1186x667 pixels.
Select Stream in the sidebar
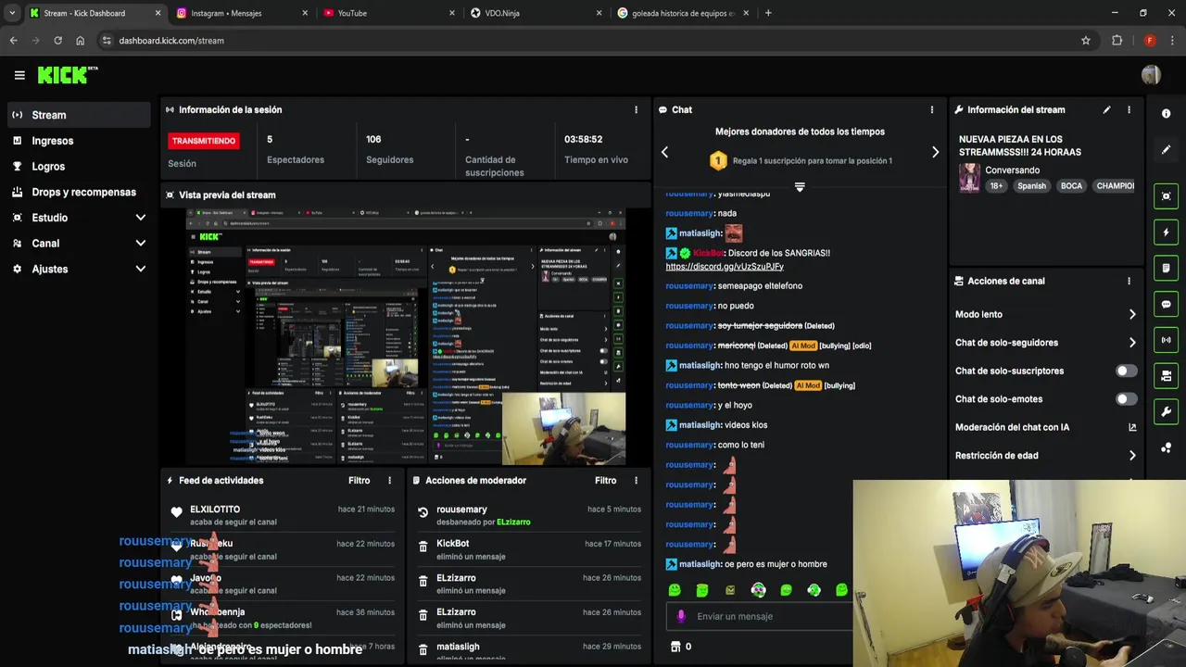(79, 115)
